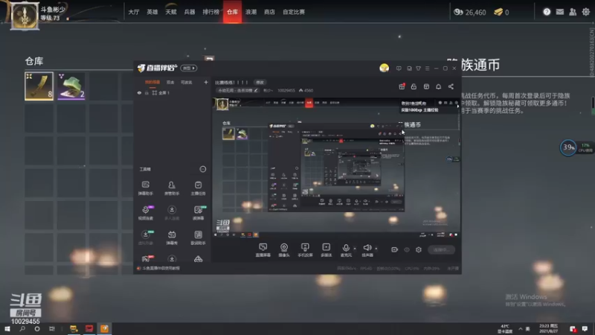Open Windows Task View on taskbar
The height and width of the screenshot is (335, 595).
[x=51, y=328]
